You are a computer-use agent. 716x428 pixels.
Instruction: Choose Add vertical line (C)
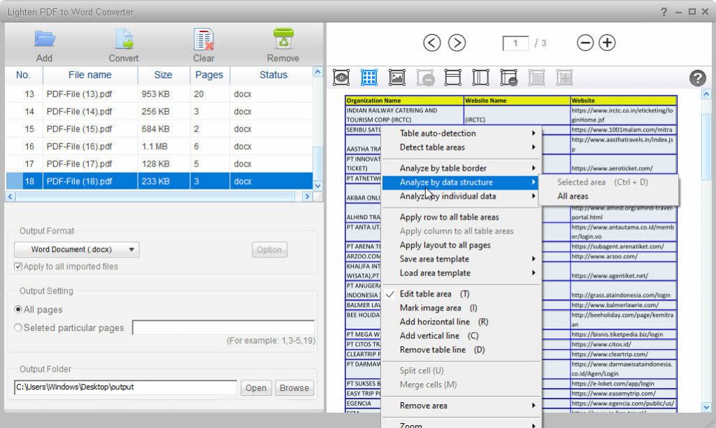pyautogui.click(x=461, y=336)
